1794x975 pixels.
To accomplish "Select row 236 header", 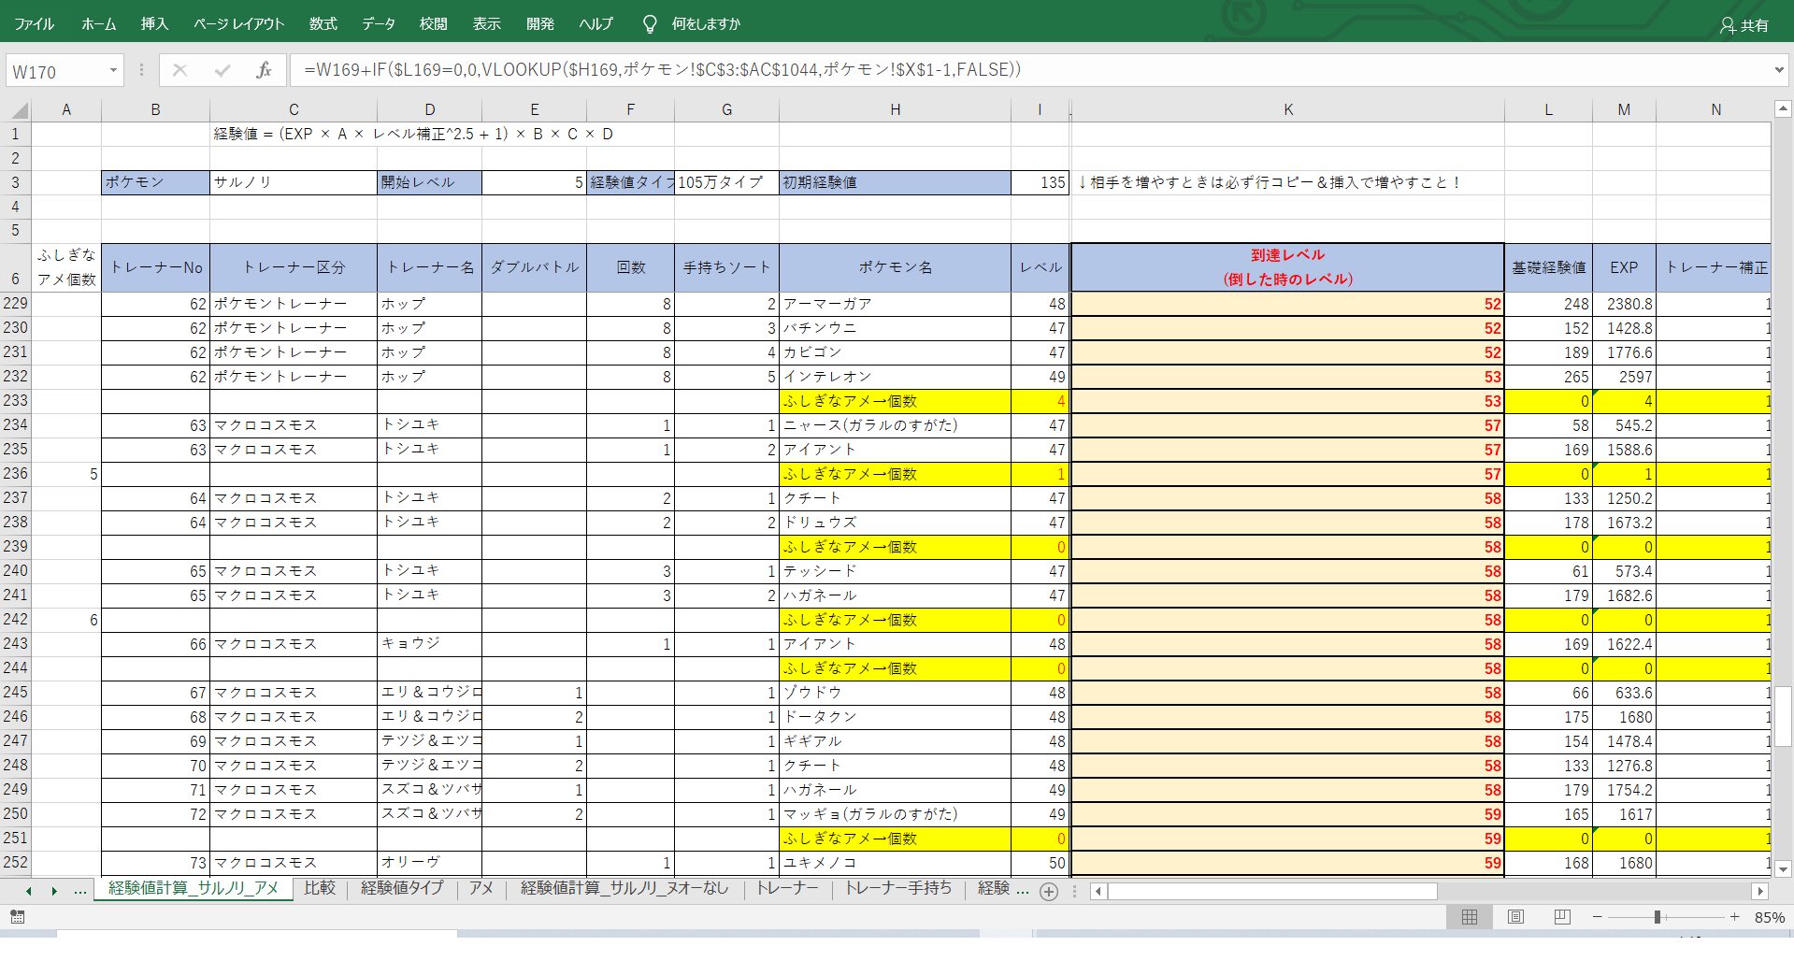I will tap(16, 474).
